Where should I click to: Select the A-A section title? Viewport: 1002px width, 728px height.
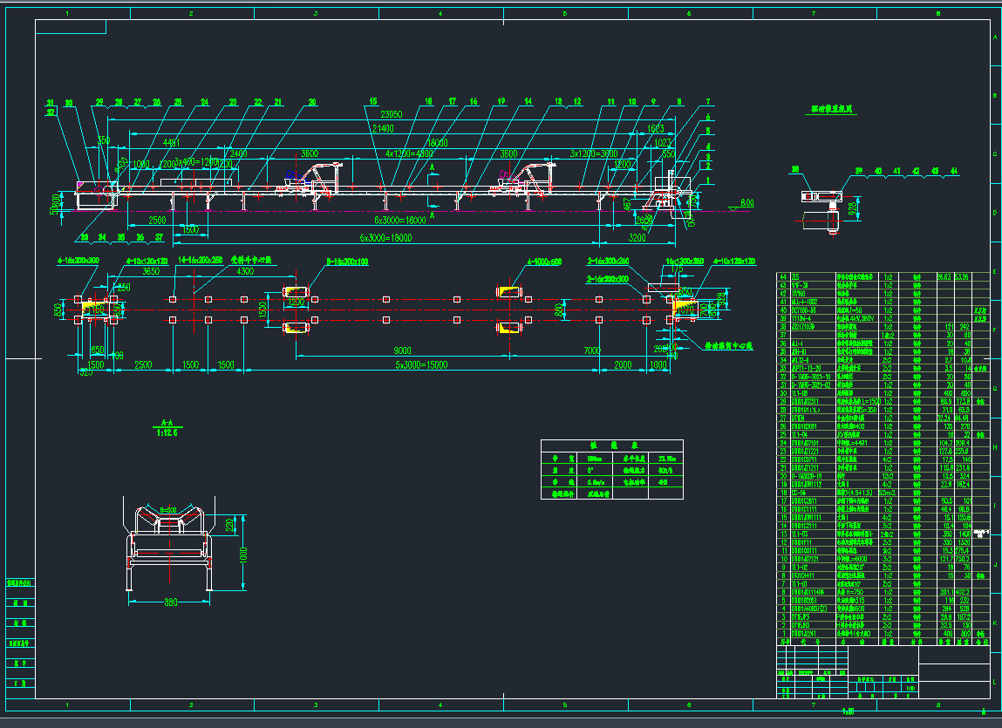(x=167, y=423)
